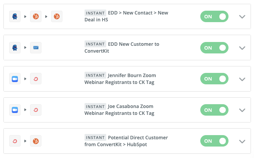The image size is (254, 158).
Task: Expand the Potential Direct Customer zap chevron
Action: coord(242,141)
